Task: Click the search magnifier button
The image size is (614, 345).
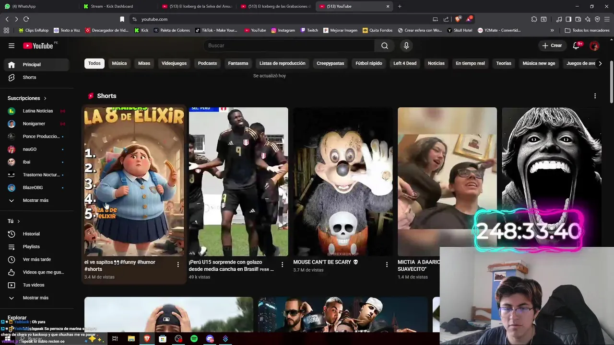Action: point(385,46)
